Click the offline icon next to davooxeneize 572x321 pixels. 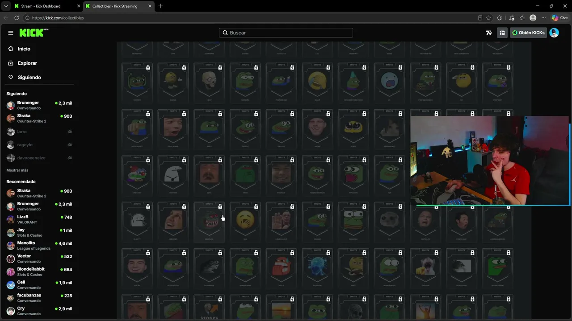[69, 158]
